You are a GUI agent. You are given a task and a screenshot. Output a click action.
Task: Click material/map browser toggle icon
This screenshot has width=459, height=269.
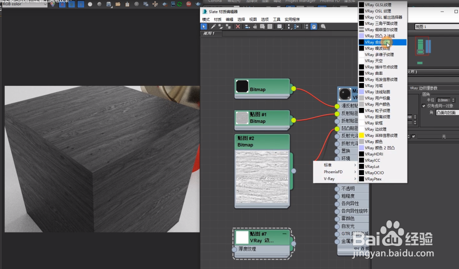point(306,26)
